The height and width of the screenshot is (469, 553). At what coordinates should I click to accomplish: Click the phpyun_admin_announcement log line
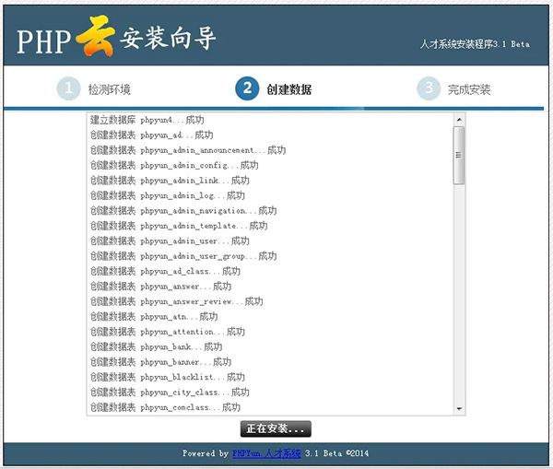188,150
